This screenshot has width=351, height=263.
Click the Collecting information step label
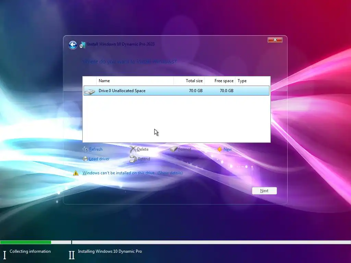pos(30,251)
